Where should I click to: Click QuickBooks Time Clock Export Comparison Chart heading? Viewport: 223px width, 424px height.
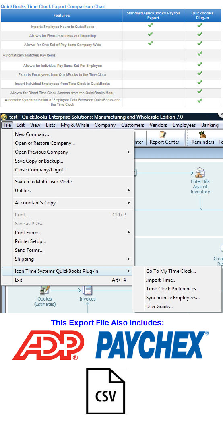53,6
